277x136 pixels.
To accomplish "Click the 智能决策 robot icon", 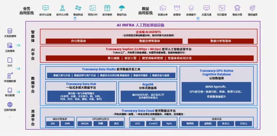I will point(237,8).
